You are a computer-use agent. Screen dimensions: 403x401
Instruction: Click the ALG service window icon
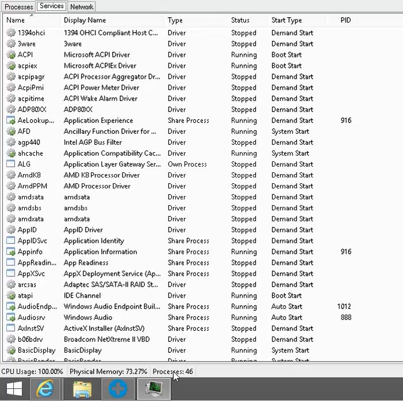[x=11, y=164]
